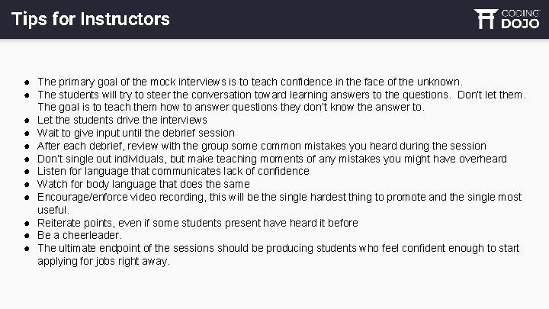The height and width of the screenshot is (309, 549).
Task: Select the 'Tips for Instructors' slide title
Action: [91, 19]
